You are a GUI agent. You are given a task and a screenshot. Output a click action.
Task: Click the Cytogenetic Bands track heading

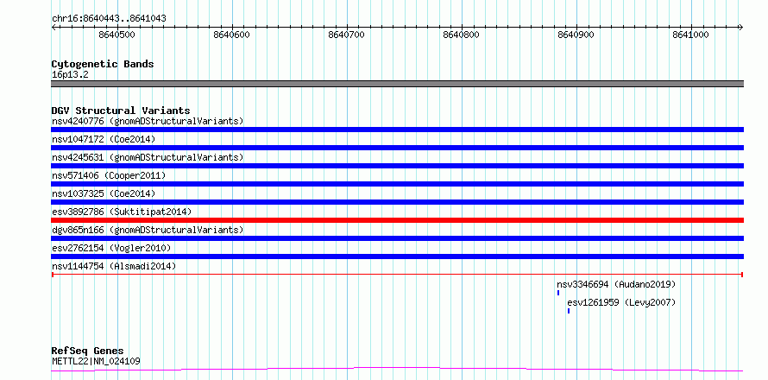pos(103,64)
